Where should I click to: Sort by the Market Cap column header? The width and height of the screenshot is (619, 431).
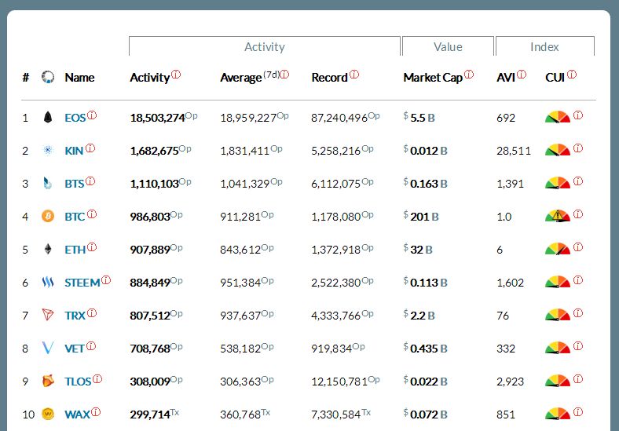[433, 78]
